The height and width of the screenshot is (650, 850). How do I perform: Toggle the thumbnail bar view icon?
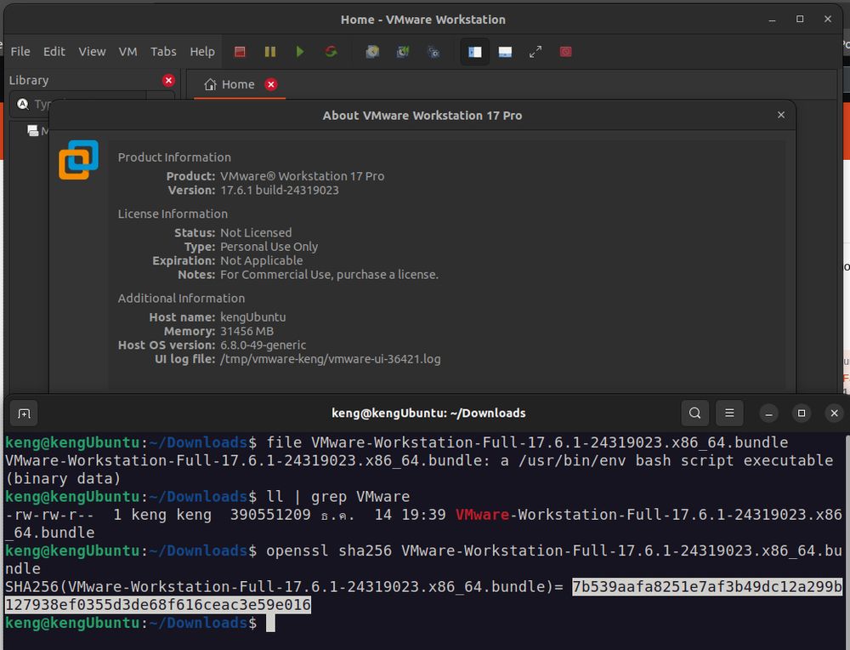pos(505,52)
